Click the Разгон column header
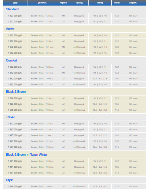The width and height of the screenshot is (147, 190). click(117, 3)
